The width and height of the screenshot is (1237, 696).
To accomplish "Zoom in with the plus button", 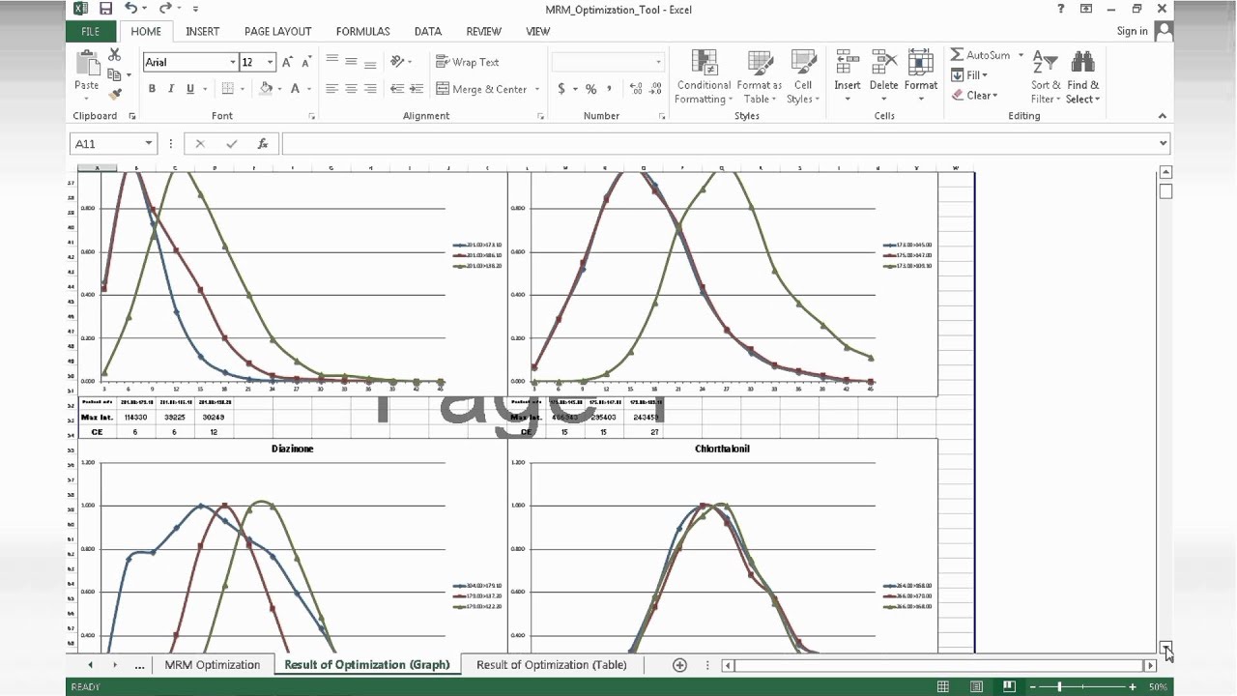I will [x=1133, y=686].
